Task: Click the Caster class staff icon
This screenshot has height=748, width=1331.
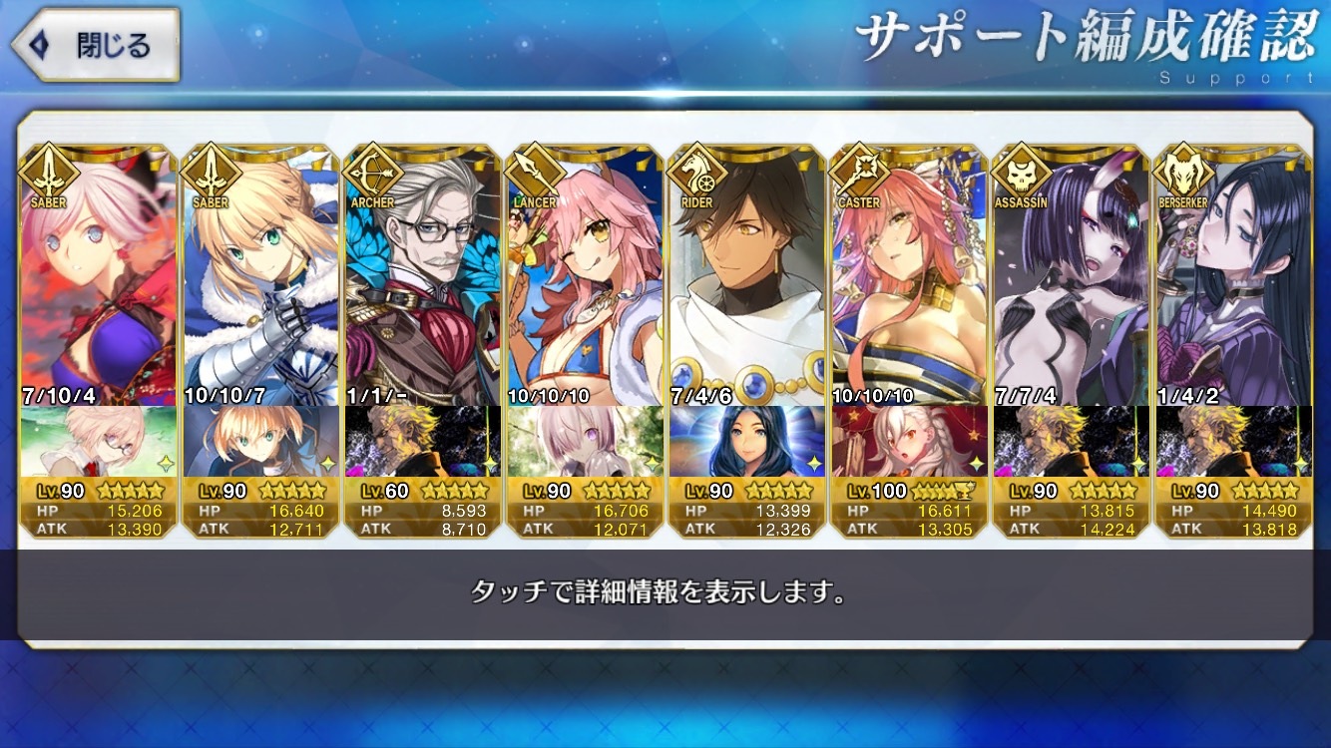Action: (858, 172)
